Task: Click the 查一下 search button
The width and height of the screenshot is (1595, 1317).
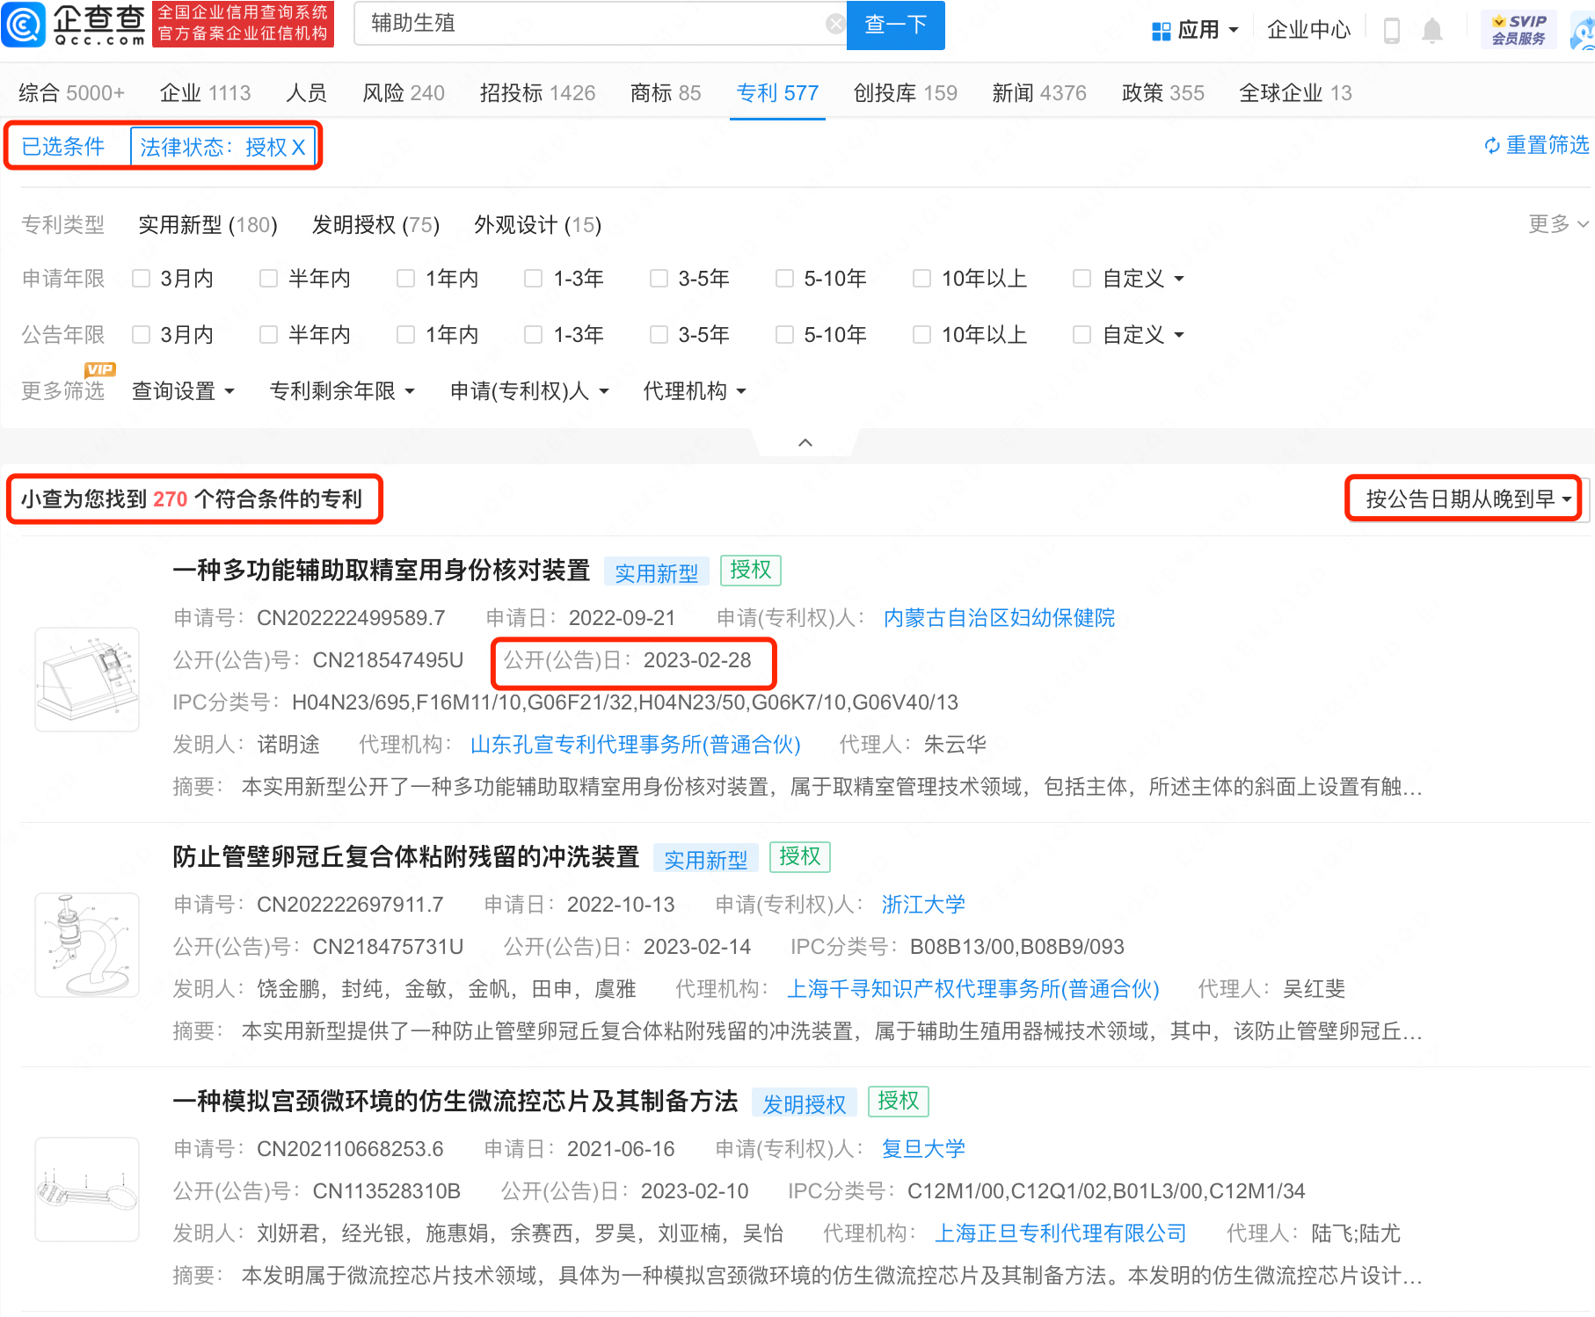Action: (x=895, y=25)
